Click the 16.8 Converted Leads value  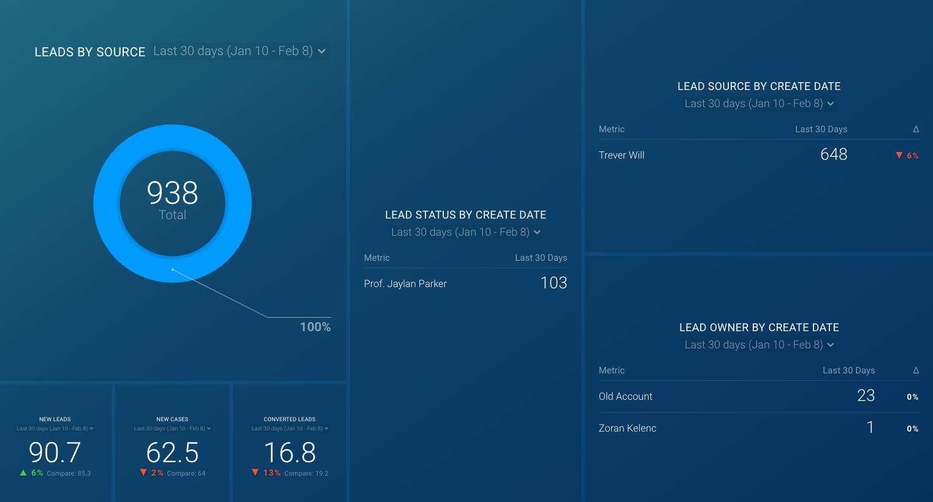coord(290,453)
